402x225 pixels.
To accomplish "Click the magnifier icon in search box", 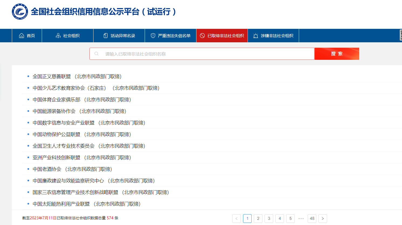I will [x=96, y=54].
